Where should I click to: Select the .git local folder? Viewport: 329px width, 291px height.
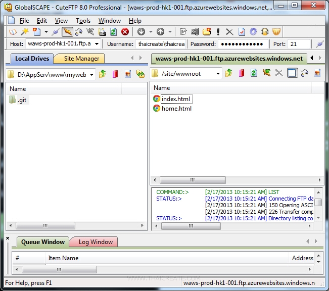click(22, 100)
